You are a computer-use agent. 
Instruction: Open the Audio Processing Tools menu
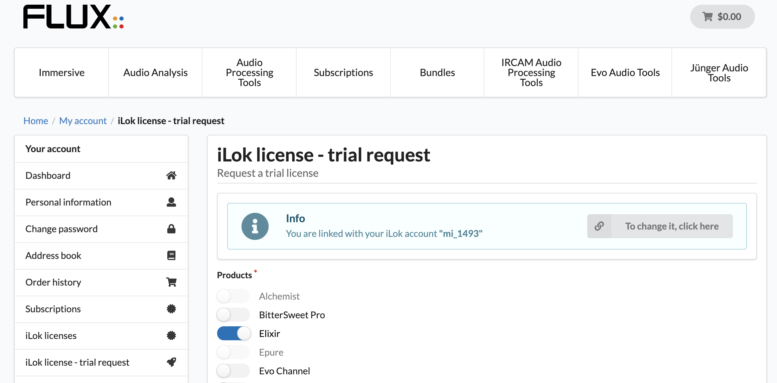pyautogui.click(x=249, y=72)
